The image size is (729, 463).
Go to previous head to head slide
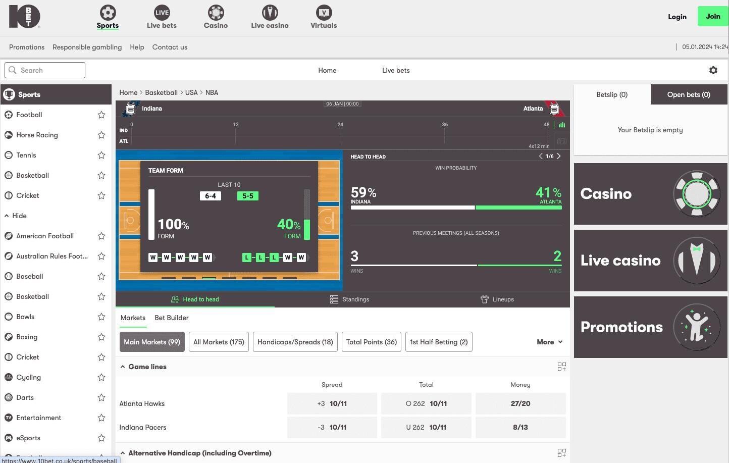[x=541, y=156]
